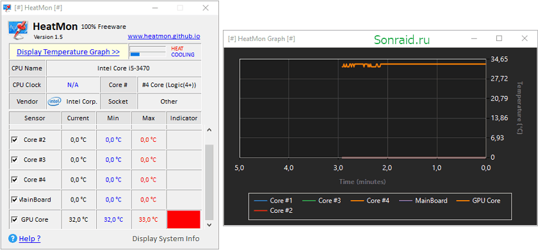Click the CPU name Intel Core i5-3470
The height and width of the screenshot is (250, 538).
tap(124, 68)
